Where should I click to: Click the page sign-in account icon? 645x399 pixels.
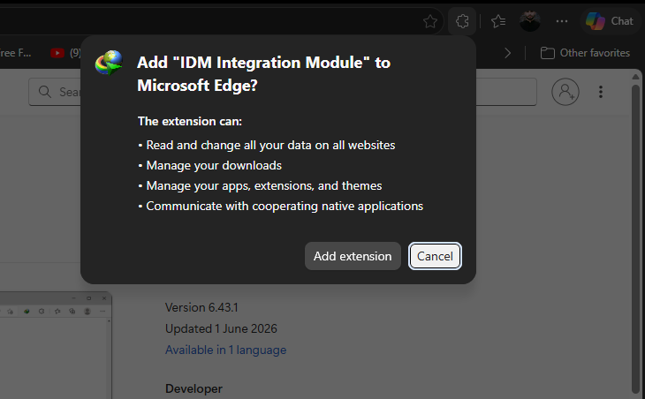[x=565, y=92]
